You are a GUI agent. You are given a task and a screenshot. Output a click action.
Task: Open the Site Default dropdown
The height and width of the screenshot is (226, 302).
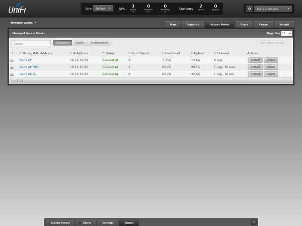pos(103,9)
